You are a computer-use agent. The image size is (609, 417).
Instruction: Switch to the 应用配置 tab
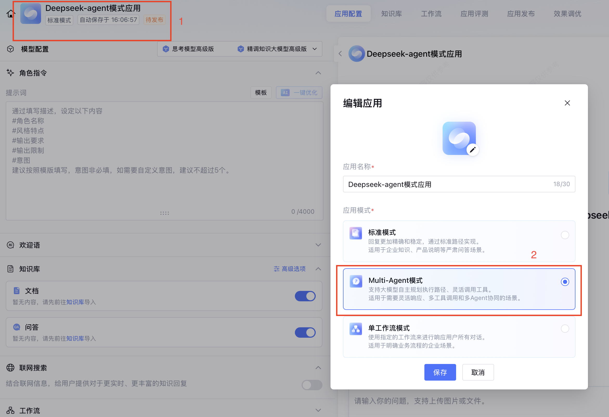pyautogui.click(x=348, y=14)
